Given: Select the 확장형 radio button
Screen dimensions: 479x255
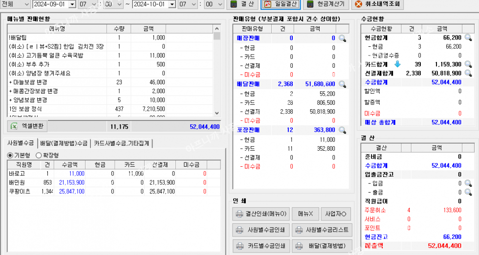Looking at the screenshot, I should pos(40,155).
